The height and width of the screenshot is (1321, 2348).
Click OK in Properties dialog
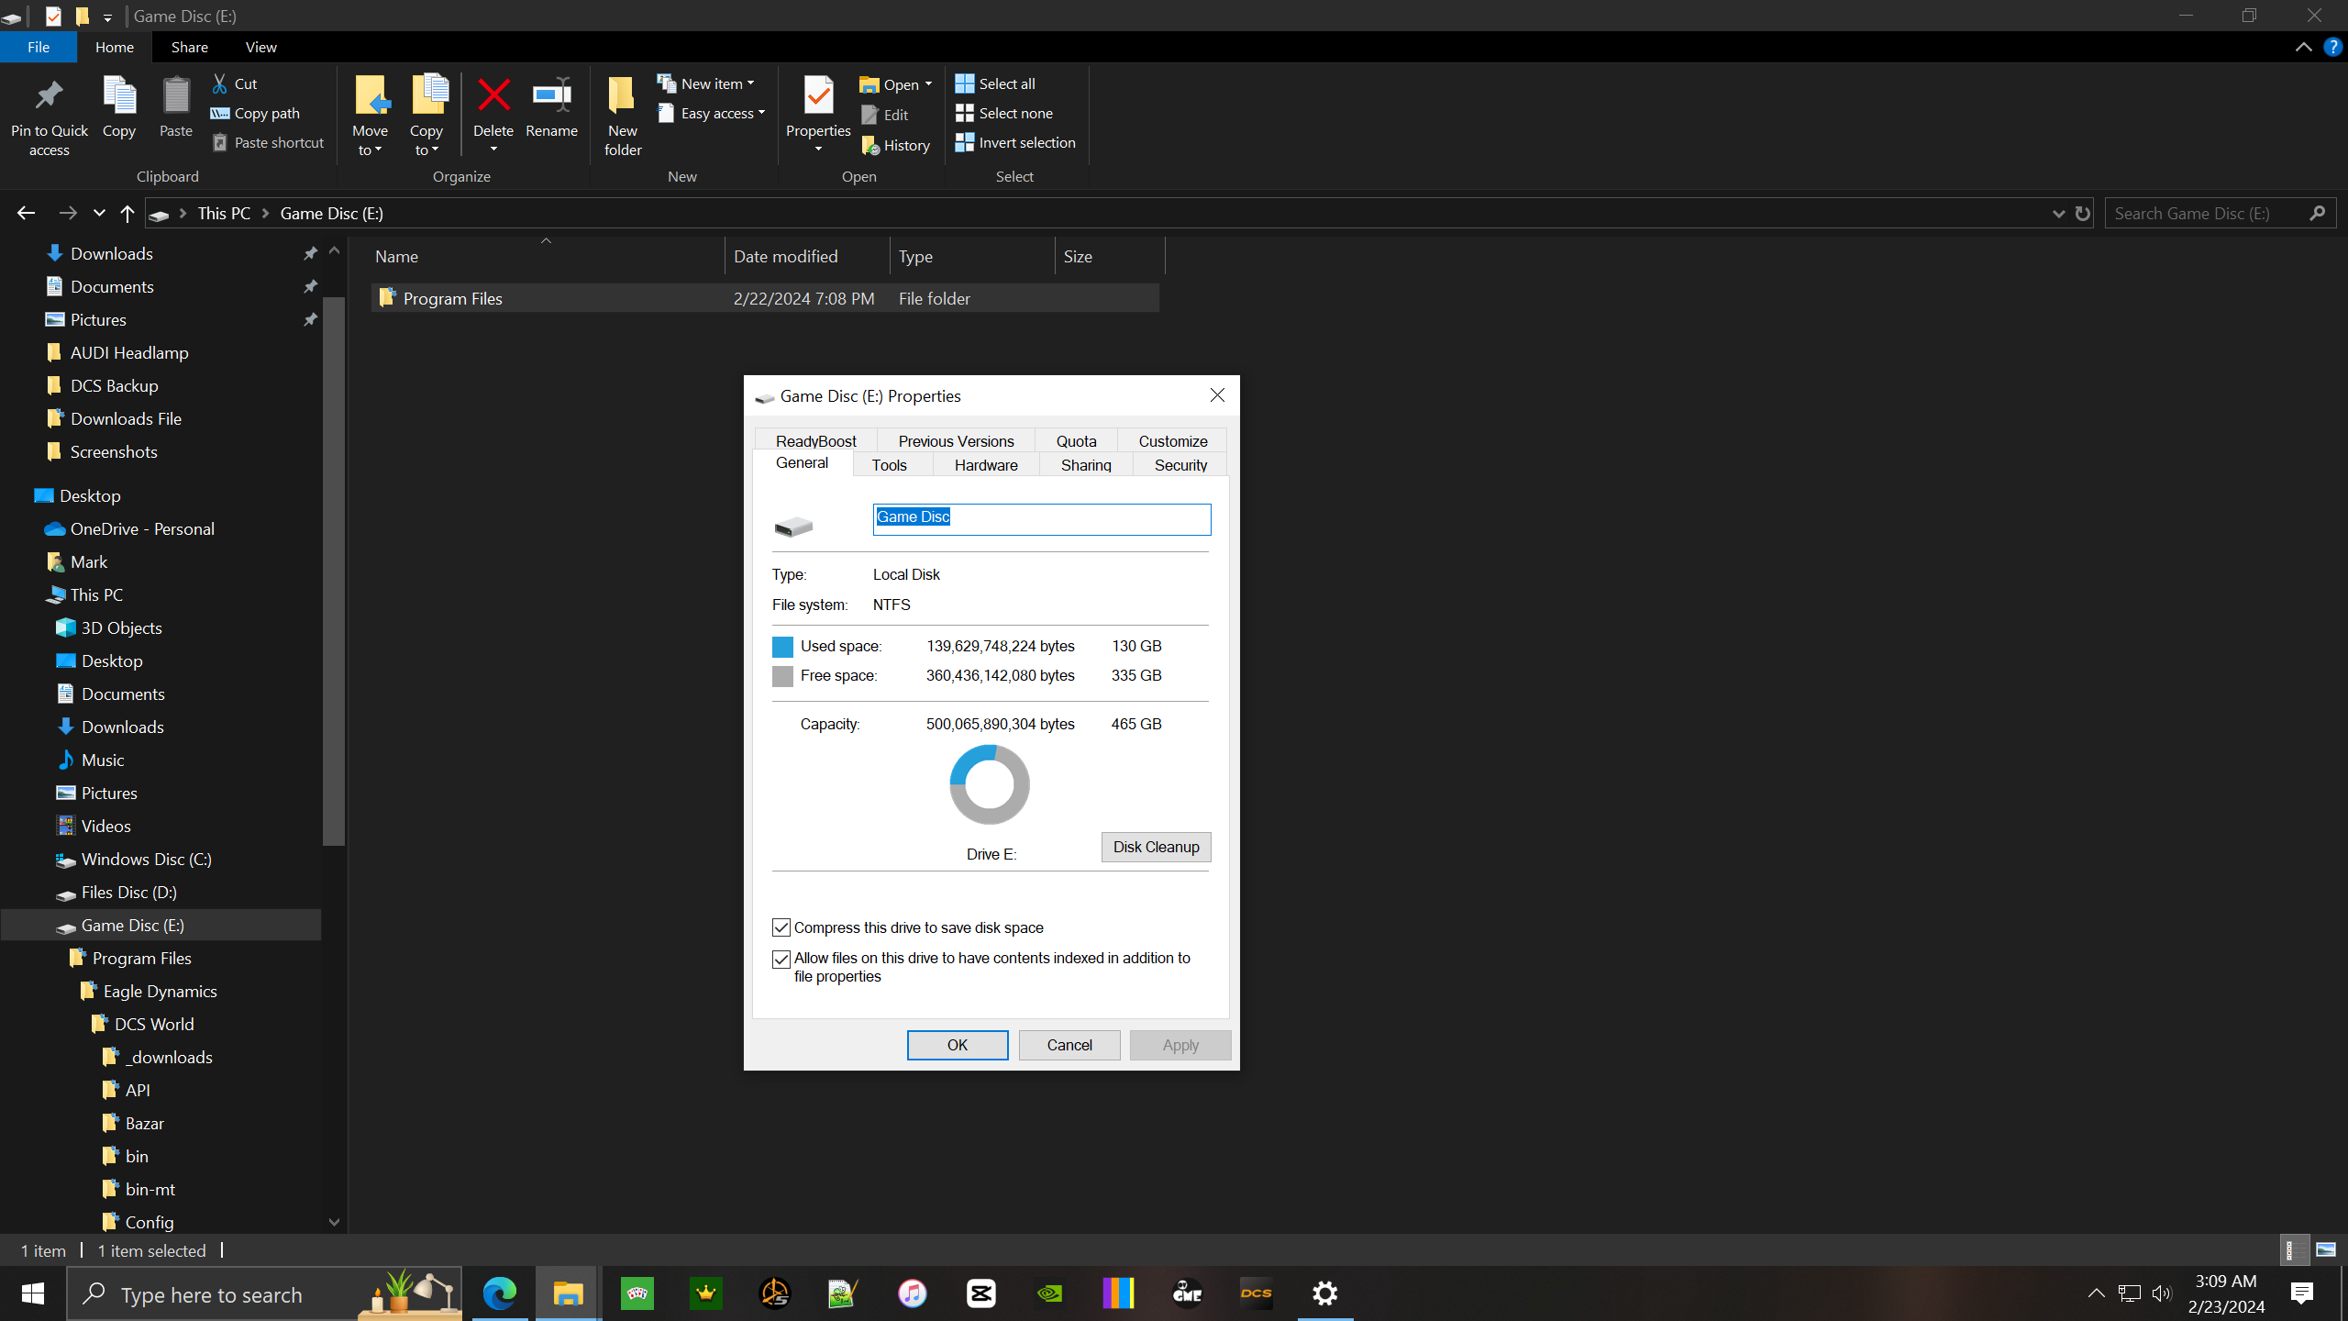[958, 1045]
